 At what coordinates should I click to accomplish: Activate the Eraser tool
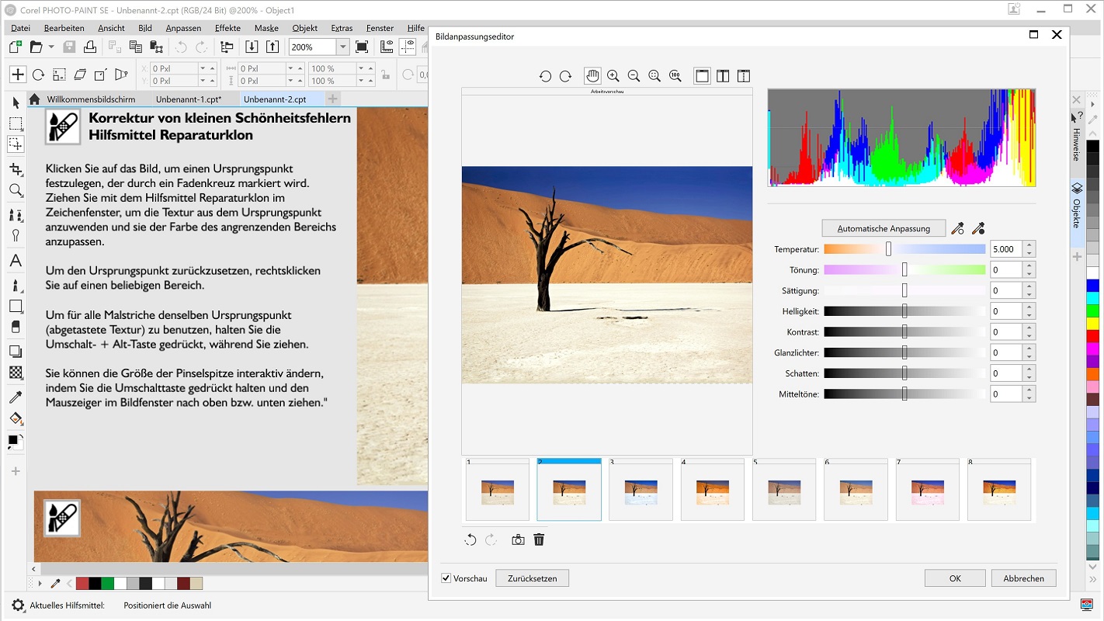[17, 327]
